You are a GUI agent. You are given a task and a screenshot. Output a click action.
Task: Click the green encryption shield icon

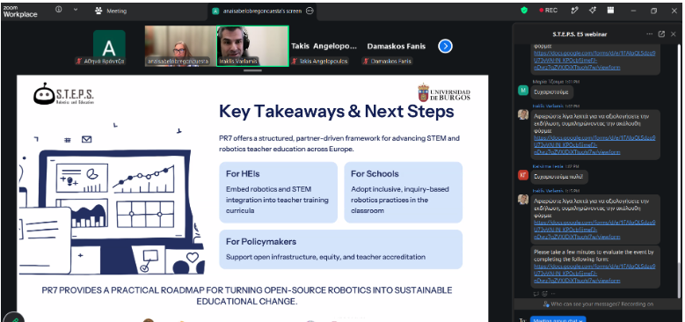[x=524, y=11]
